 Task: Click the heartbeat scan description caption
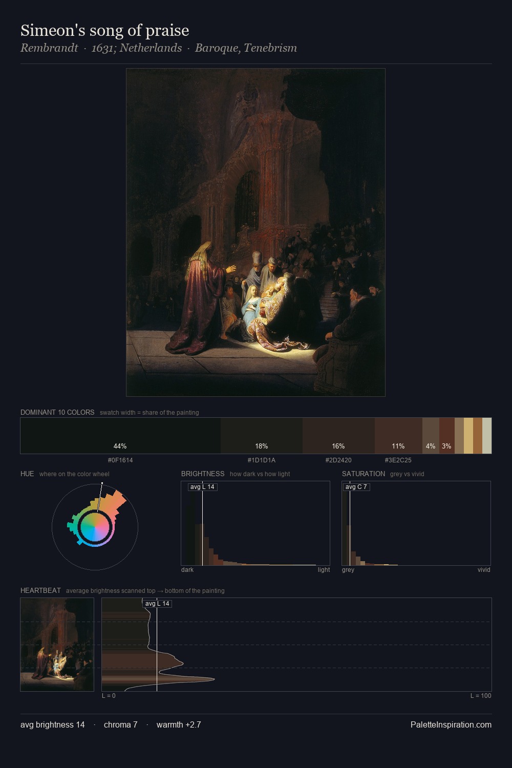click(145, 591)
